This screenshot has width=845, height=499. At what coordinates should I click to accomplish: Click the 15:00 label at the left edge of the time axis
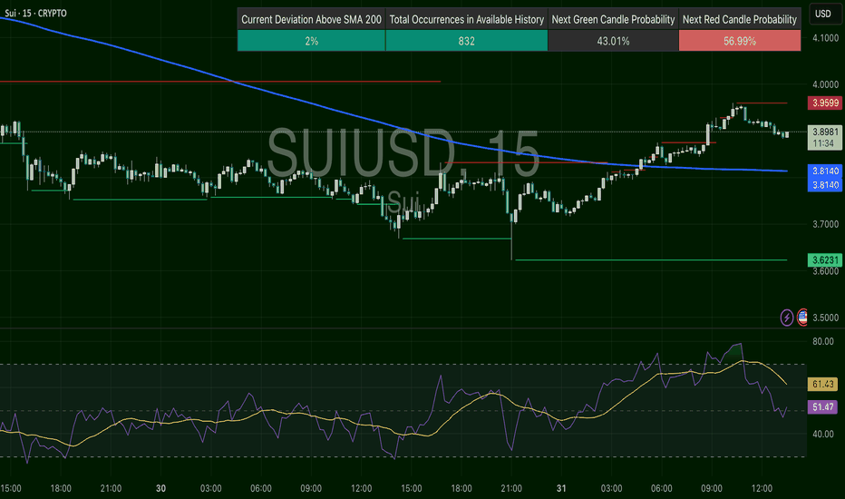coord(11,488)
